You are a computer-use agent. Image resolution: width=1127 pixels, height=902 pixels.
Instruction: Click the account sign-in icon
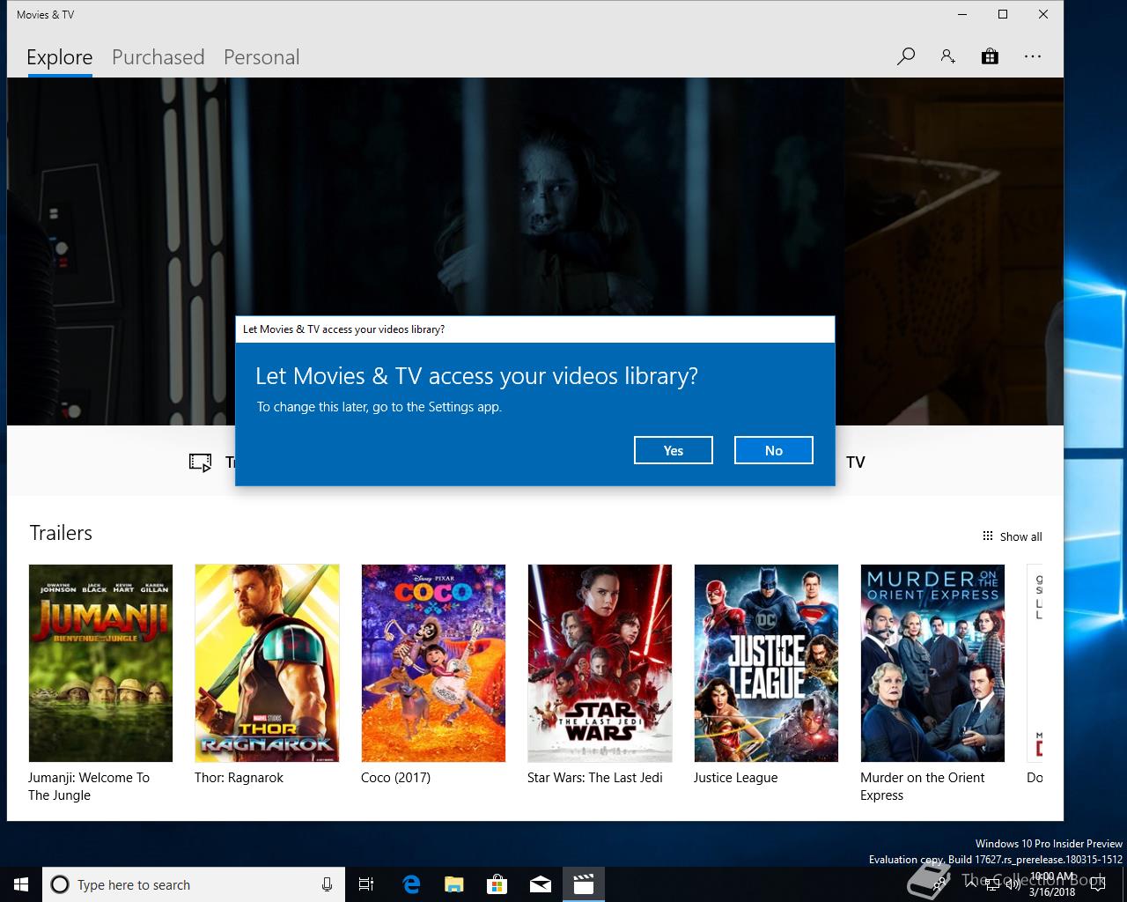pyautogui.click(x=947, y=56)
